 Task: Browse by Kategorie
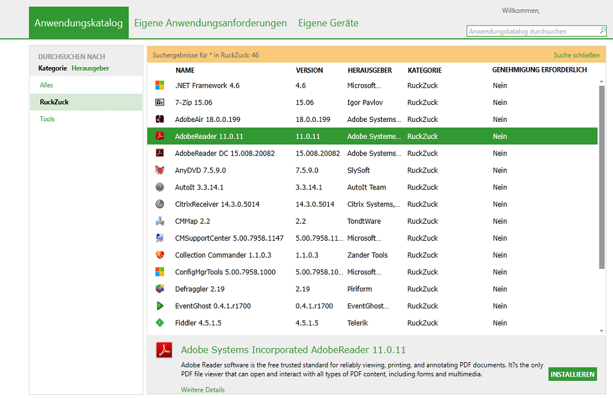52,68
